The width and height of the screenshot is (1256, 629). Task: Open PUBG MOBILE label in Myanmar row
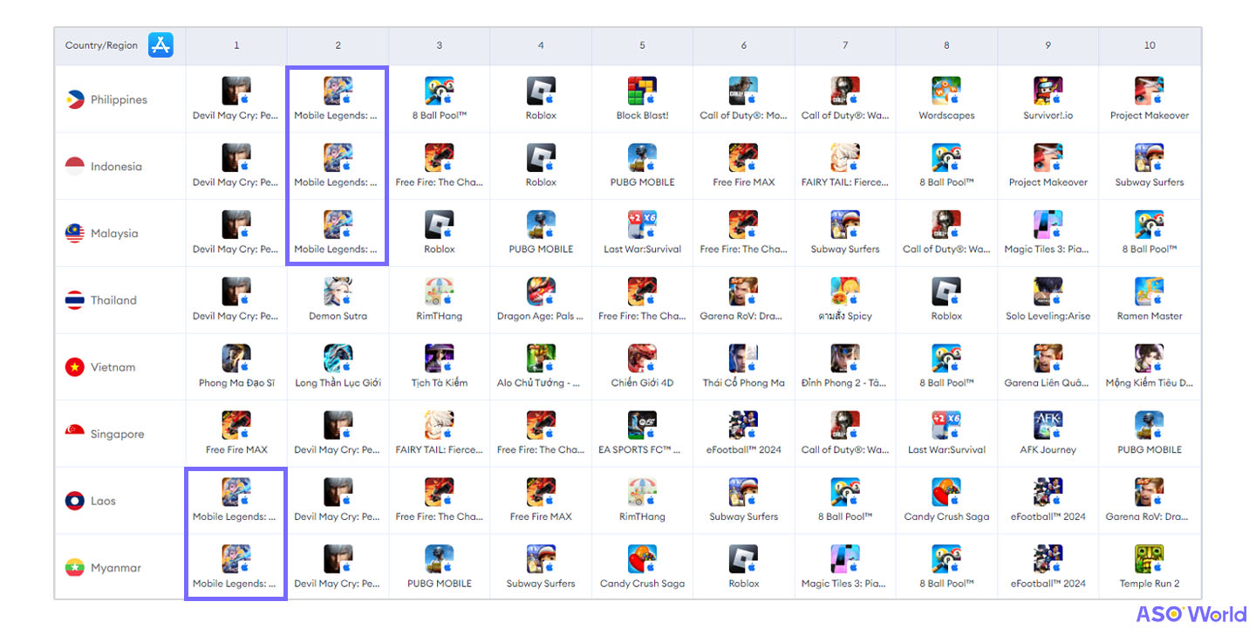click(x=440, y=584)
